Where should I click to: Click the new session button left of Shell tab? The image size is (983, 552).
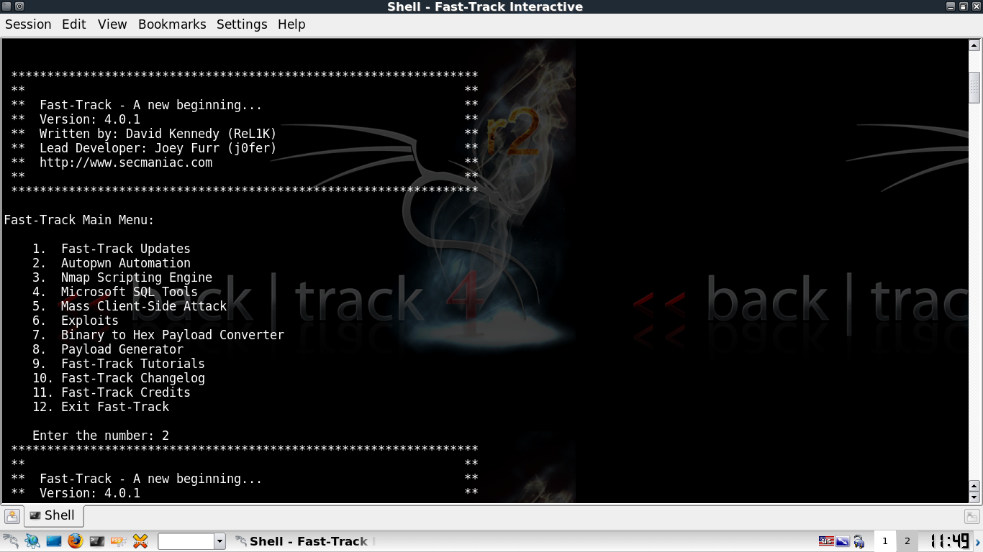(x=12, y=516)
